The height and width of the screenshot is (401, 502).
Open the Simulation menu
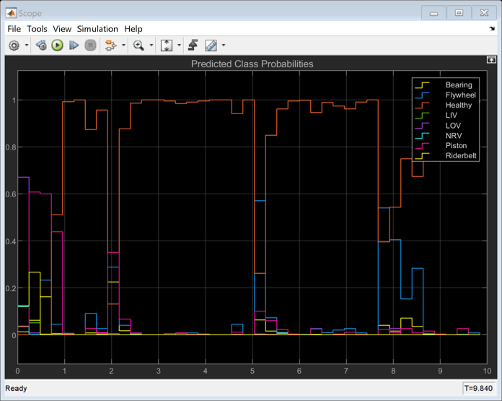[97, 29]
